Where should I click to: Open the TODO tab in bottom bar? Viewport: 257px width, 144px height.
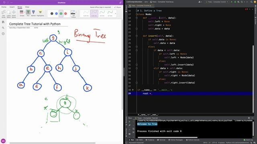[139, 140]
